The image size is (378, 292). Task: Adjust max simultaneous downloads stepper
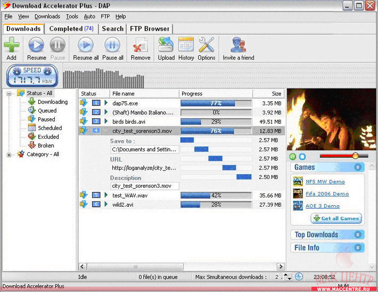(287, 277)
